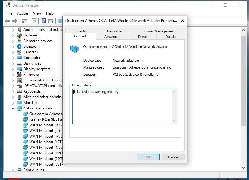Click the Batteries category icon
Image resolution: width=249 pixels, height=180 pixels.
point(19,35)
